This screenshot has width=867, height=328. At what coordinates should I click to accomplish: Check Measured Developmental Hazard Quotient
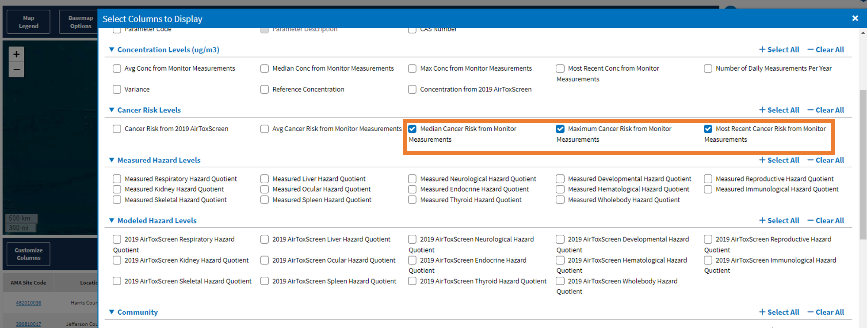[x=560, y=179]
